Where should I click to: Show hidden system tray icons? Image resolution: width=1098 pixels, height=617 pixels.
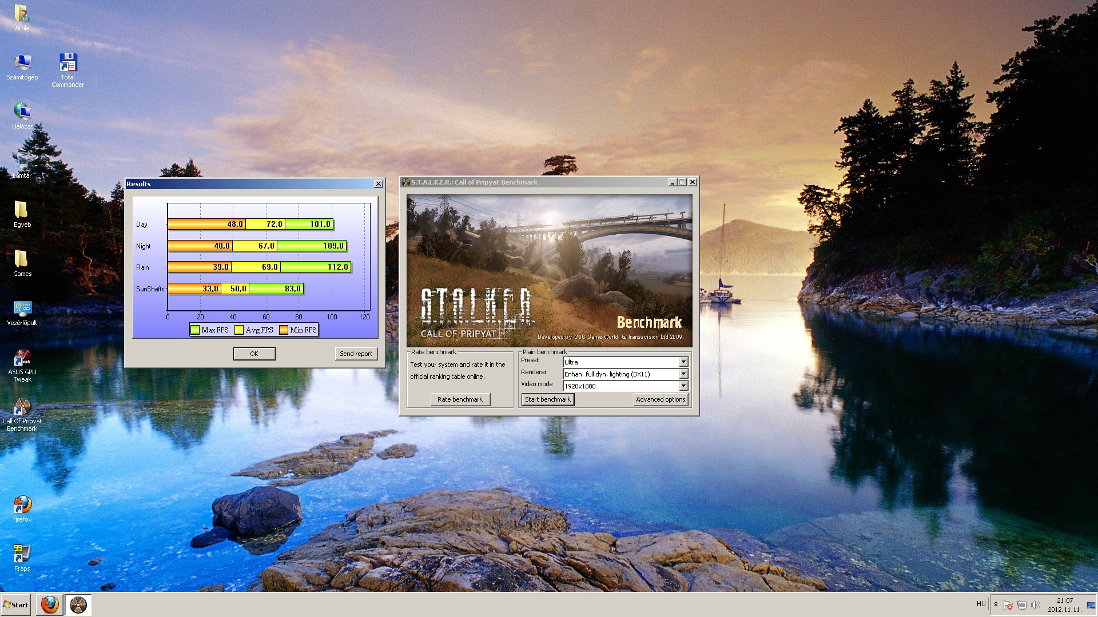tap(996, 604)
